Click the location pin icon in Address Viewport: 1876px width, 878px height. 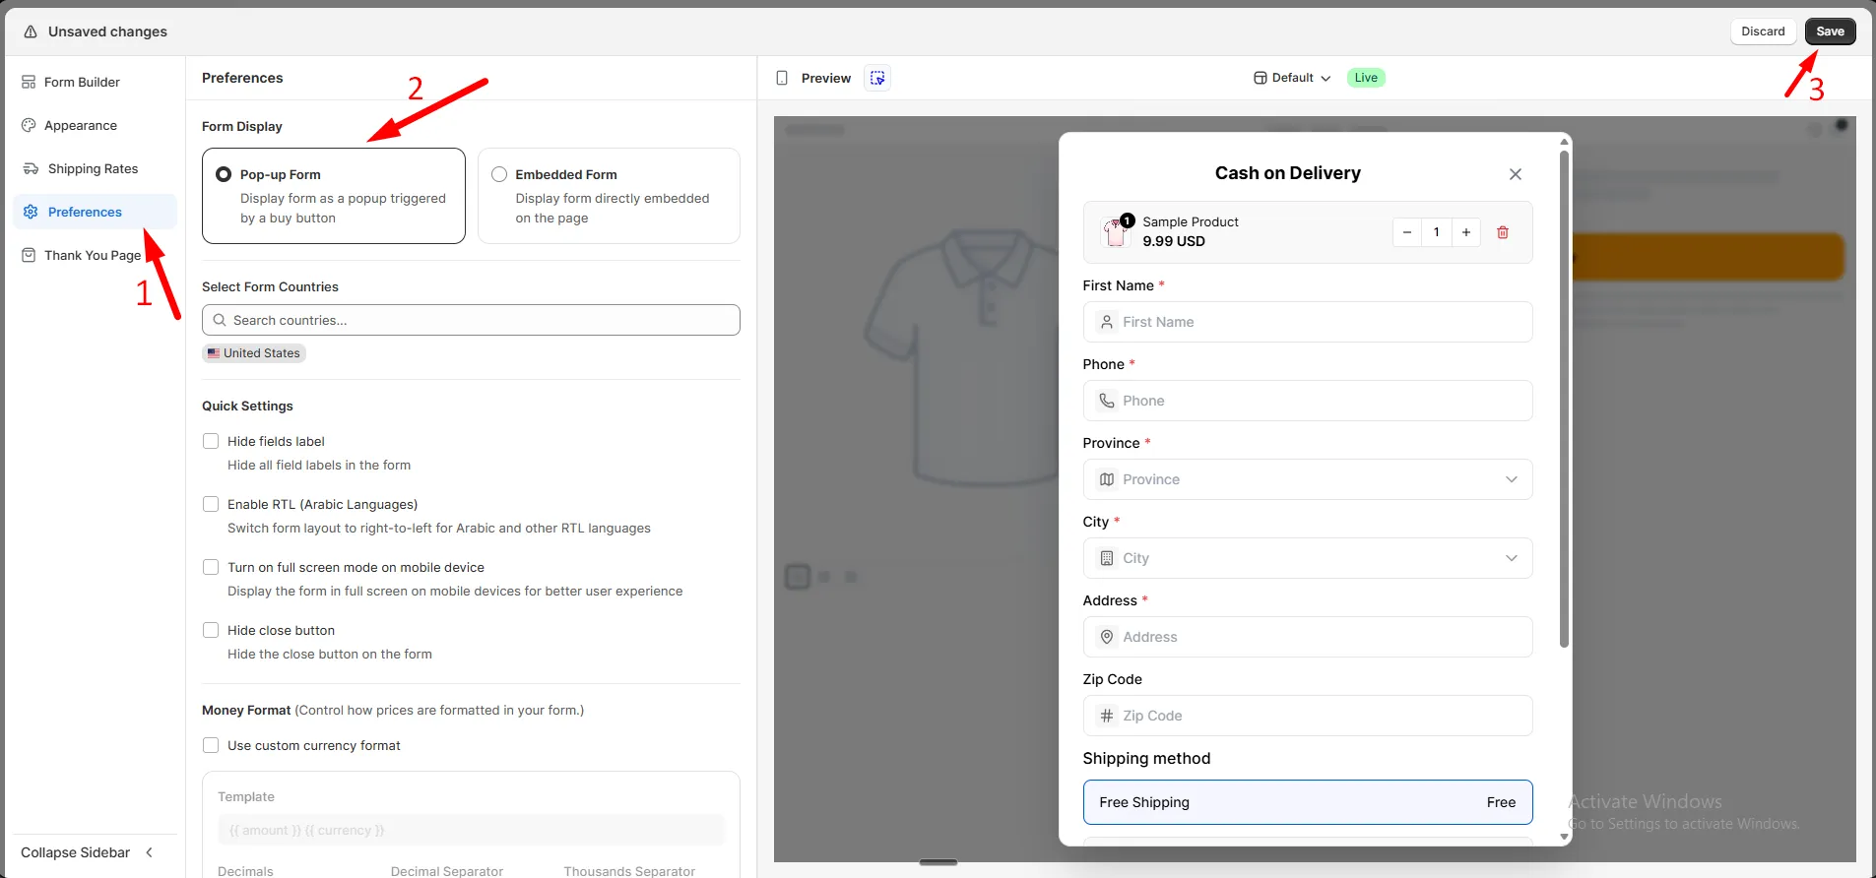(x=1107, y=637)
